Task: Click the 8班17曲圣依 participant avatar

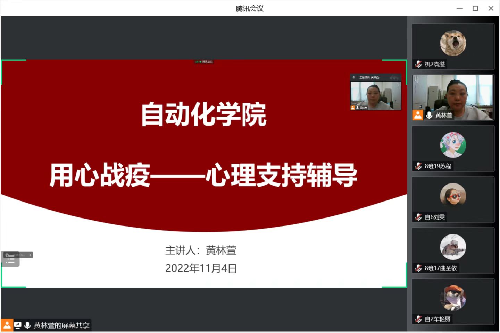Action: click(453, 247)
